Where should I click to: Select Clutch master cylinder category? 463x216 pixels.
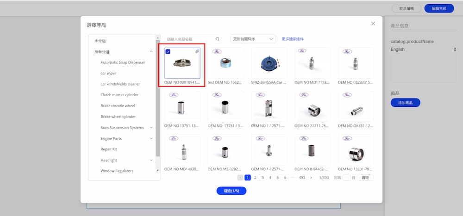point(119,95)
